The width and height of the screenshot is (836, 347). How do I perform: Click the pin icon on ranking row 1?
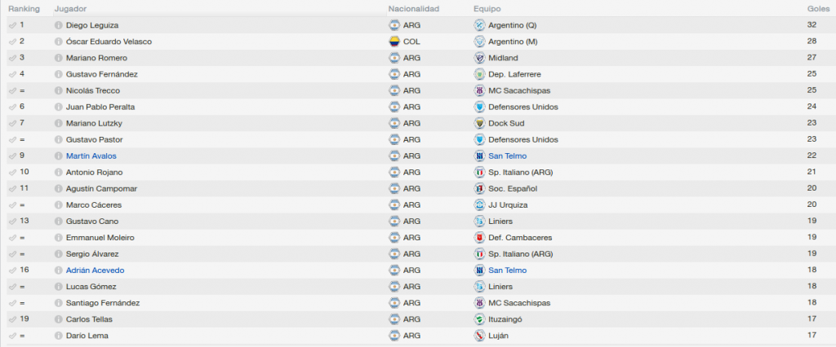13,25
